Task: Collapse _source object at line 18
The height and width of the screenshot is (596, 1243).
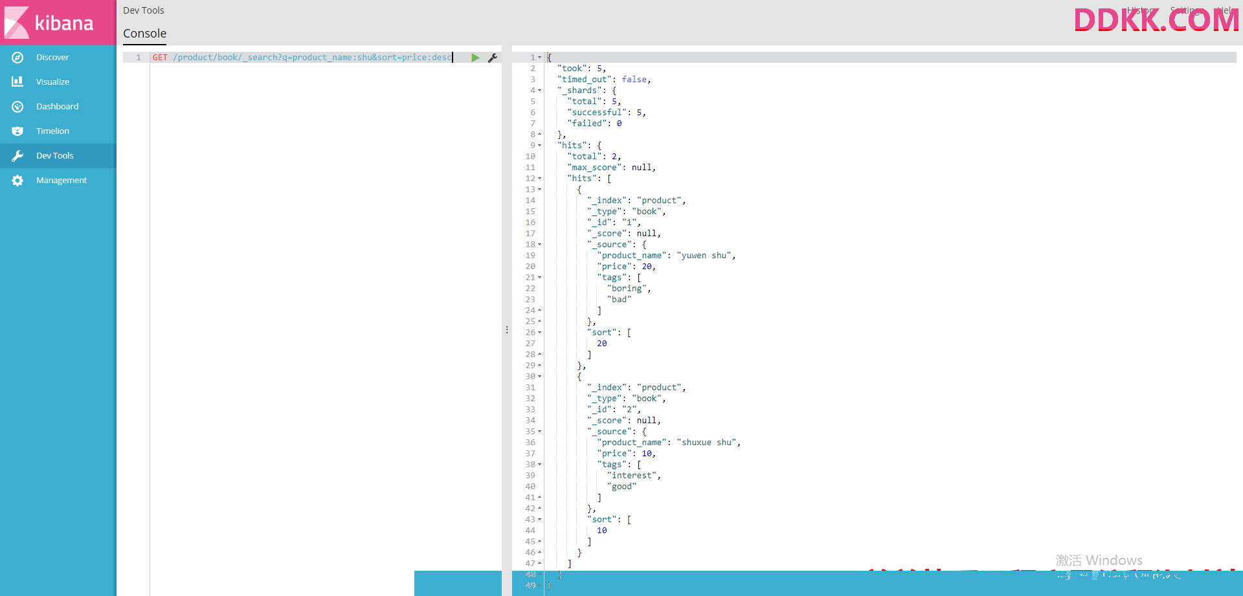Action: [x=540, y=245]
